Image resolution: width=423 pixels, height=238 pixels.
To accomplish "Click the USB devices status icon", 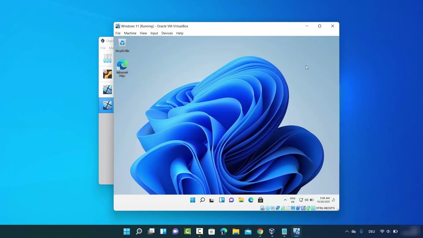I will (x=283, y=208).
